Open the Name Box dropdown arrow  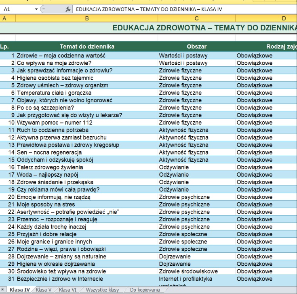36,9
